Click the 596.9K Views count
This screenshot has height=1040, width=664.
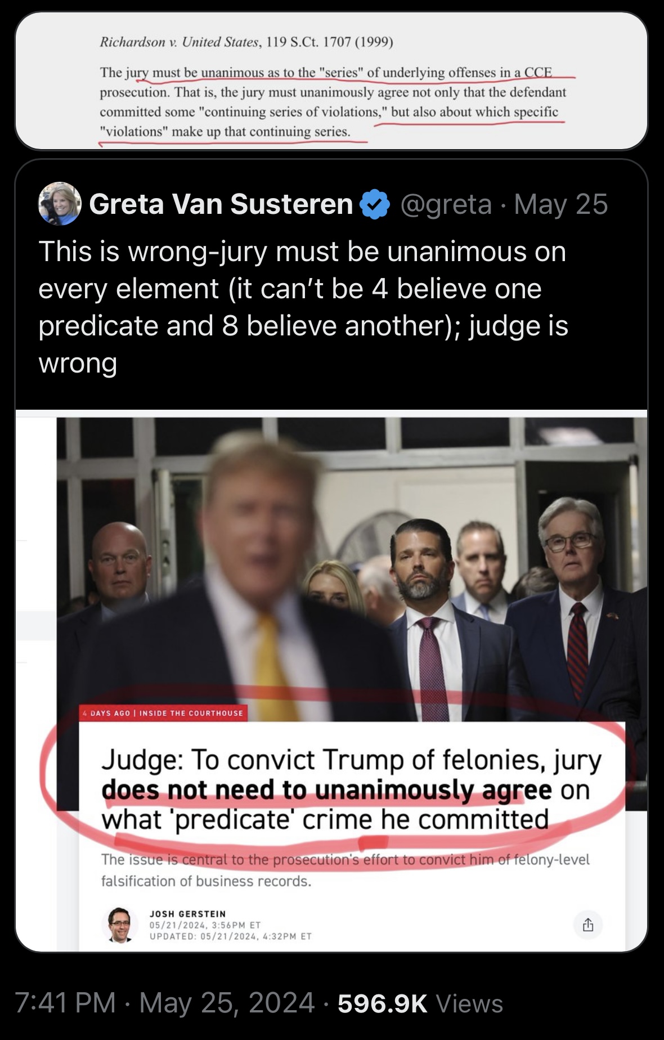[x=420, y=1002]
